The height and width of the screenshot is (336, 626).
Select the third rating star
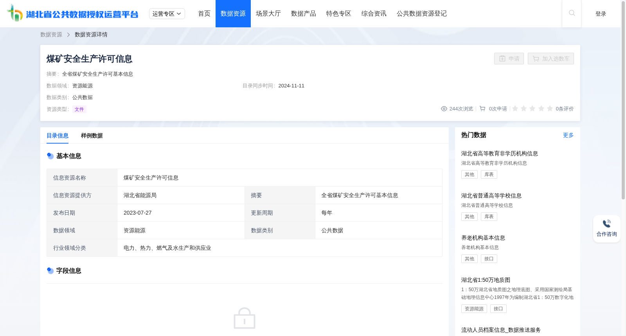(532, 108)
